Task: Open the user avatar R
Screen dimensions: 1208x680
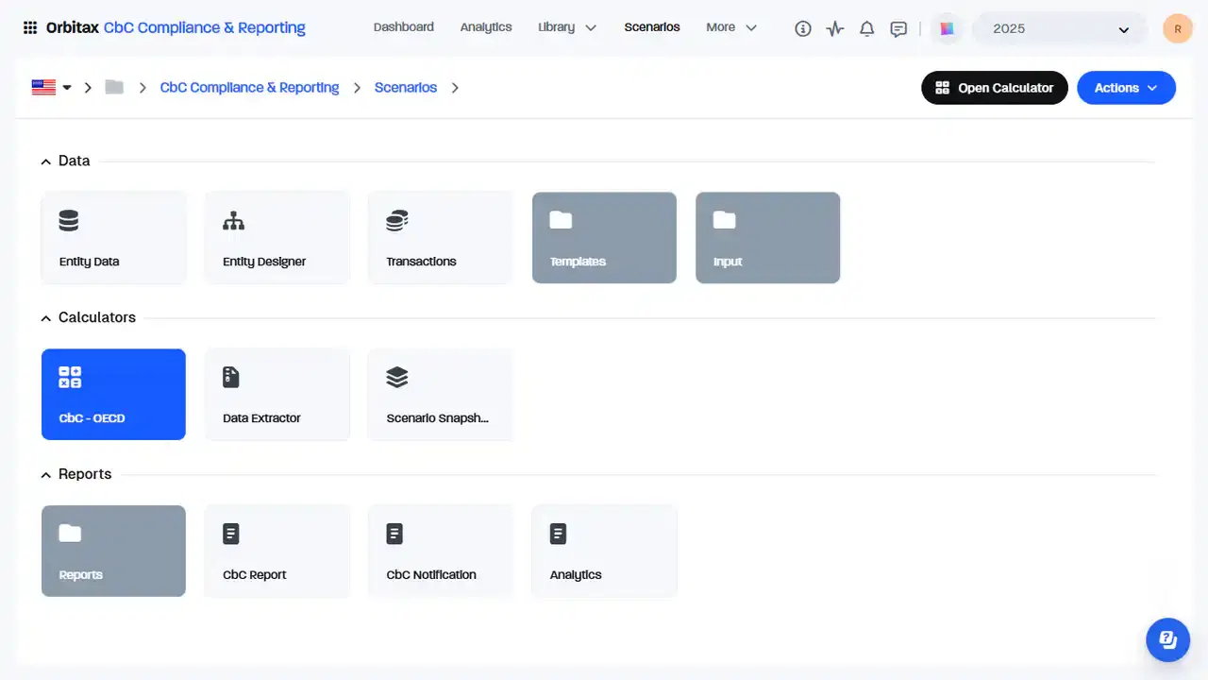Action: pos(1178,28)
